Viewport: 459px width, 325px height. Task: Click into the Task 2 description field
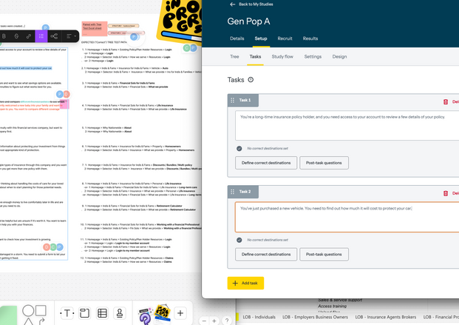[347, 217]
